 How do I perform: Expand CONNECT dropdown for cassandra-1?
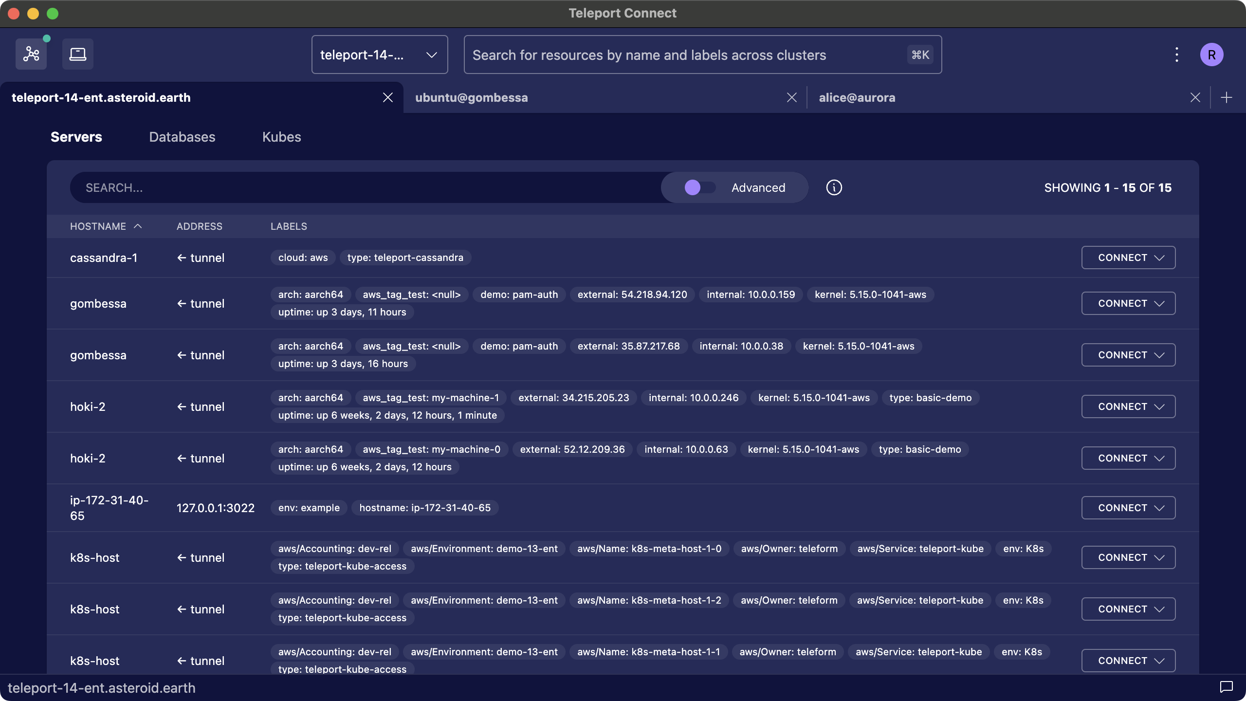(1129, 258)
